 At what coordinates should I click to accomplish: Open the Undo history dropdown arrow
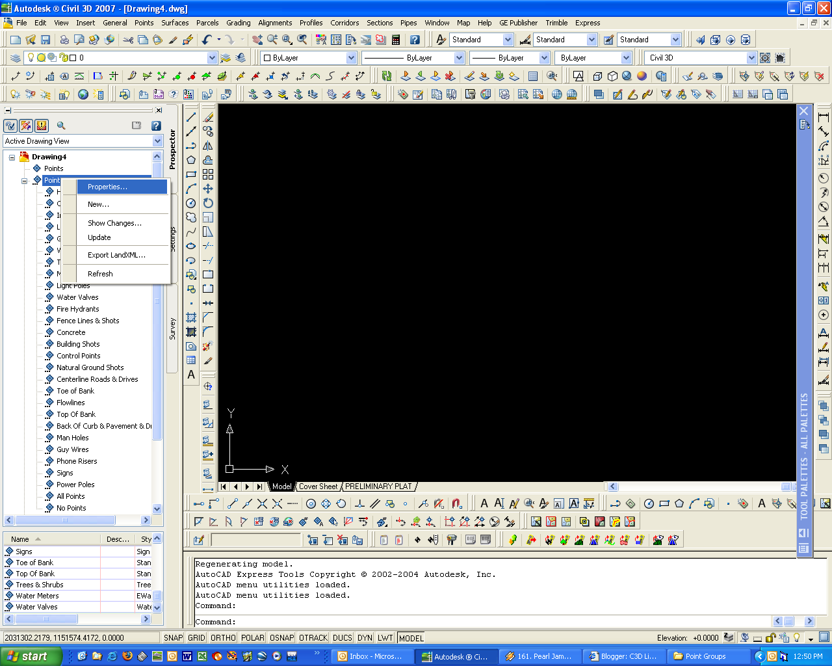pyautogui.click(x=219, y=40)
